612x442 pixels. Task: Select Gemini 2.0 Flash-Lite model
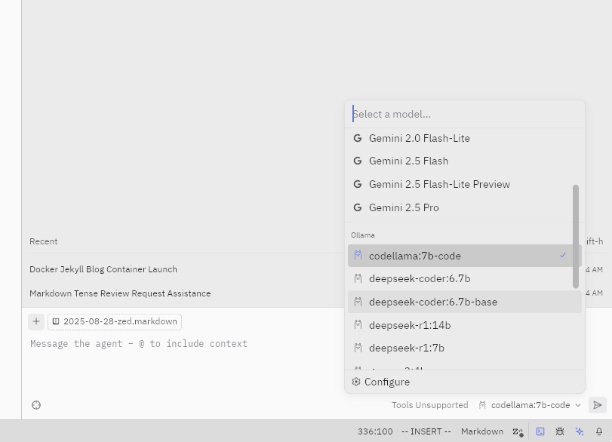click(464, 138)
